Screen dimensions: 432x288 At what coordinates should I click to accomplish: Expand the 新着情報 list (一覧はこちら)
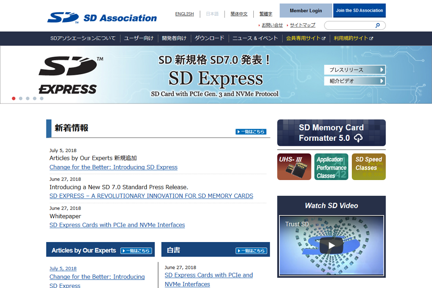(x=251, y=132)
